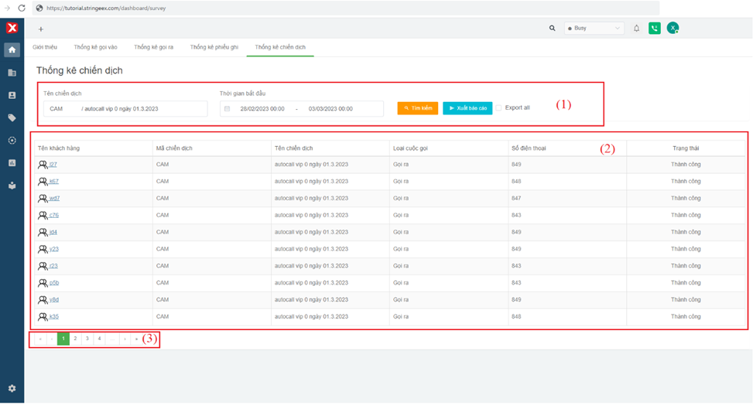Open the Tên chiến dịch campaign selector
The image size is (753, 405).
[125, 109]
